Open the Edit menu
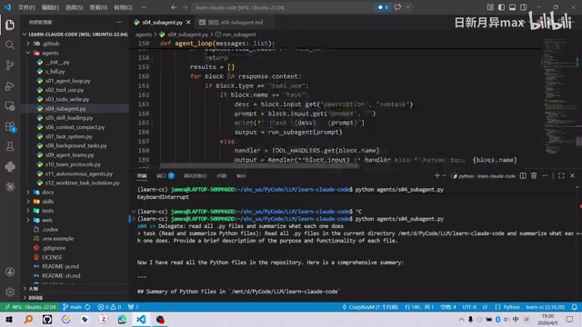The image size is (582, 327). pos(50,7)
